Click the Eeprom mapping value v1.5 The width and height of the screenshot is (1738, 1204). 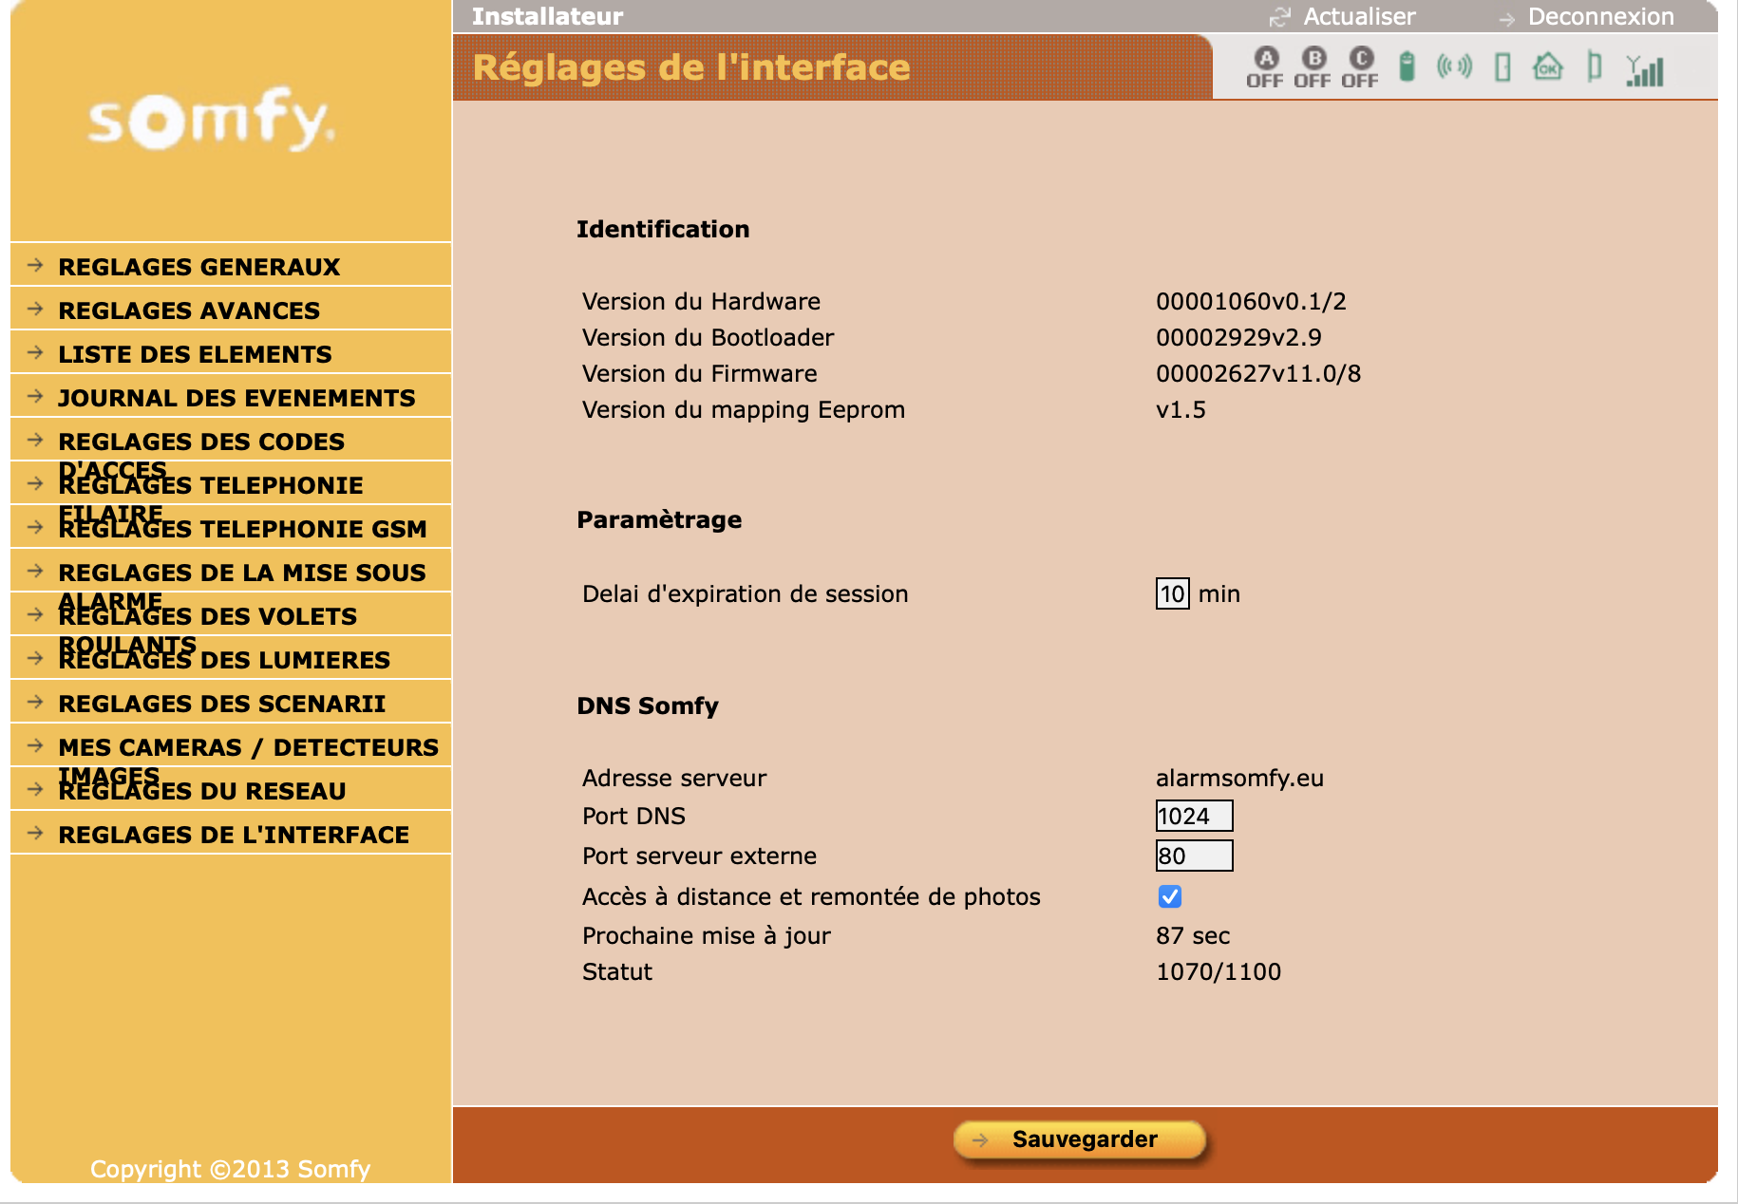pyautogui.click(x=1181, y=409)
